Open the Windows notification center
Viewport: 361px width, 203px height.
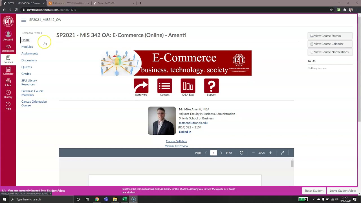(x=355, y=199)
